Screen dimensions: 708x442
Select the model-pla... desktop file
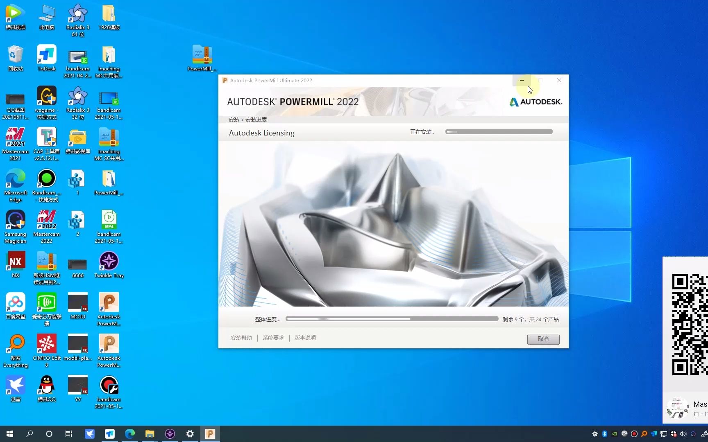(x=77, y=348)
